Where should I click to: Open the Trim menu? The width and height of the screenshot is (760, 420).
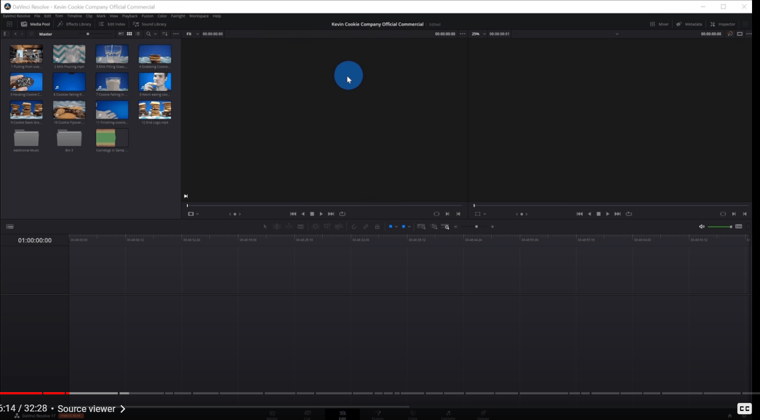59,16
